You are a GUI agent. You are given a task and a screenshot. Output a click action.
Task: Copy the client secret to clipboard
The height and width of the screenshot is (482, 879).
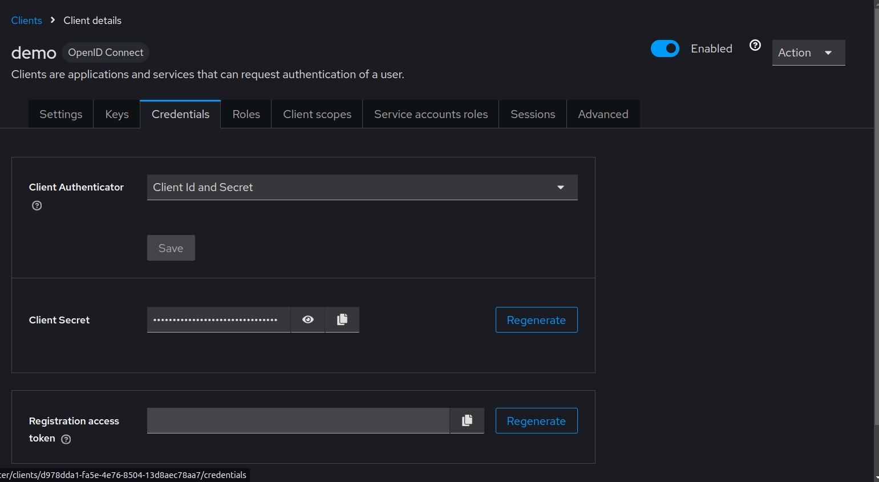coord(342,319)
